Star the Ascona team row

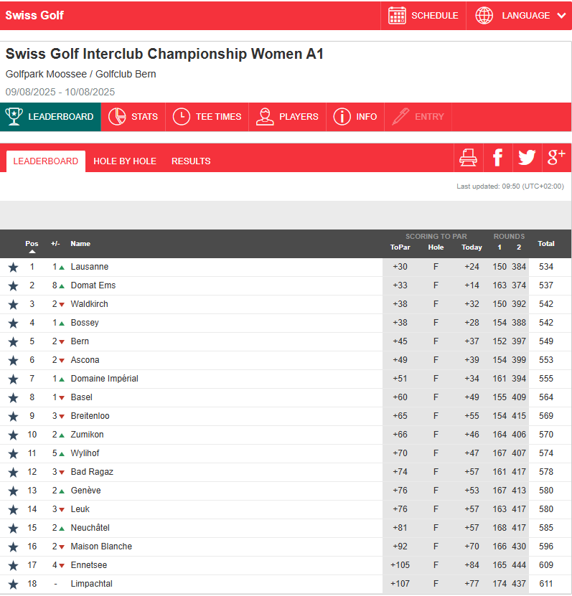click(x=14, y=360)
